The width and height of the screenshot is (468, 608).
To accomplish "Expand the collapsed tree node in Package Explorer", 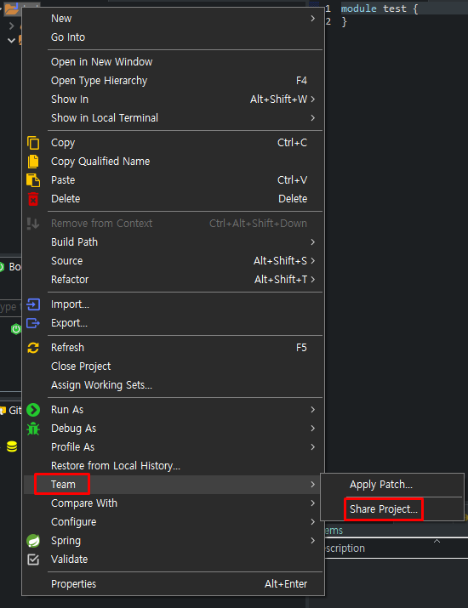I will click(11, 26).
